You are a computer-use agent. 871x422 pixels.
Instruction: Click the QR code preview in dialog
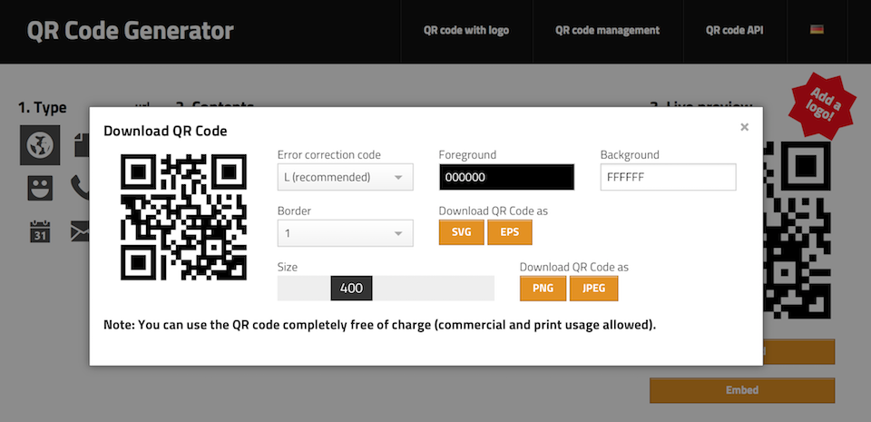pyautogui.click(x=183, y=217)
